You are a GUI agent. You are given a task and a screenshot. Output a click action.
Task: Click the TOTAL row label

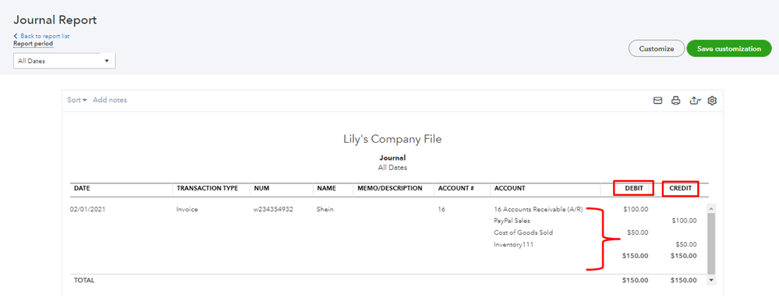pyautogui.click(x=84, y=281)
